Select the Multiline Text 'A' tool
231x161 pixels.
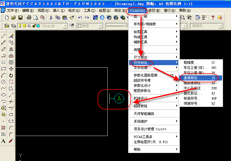3,141
